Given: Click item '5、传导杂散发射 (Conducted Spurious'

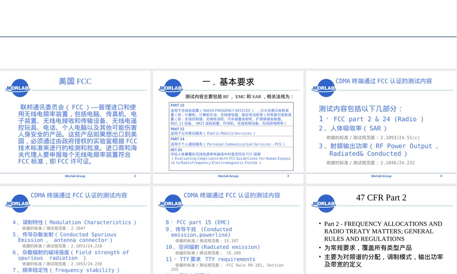Looking at the screenshot, I should (x=64, y=237).
